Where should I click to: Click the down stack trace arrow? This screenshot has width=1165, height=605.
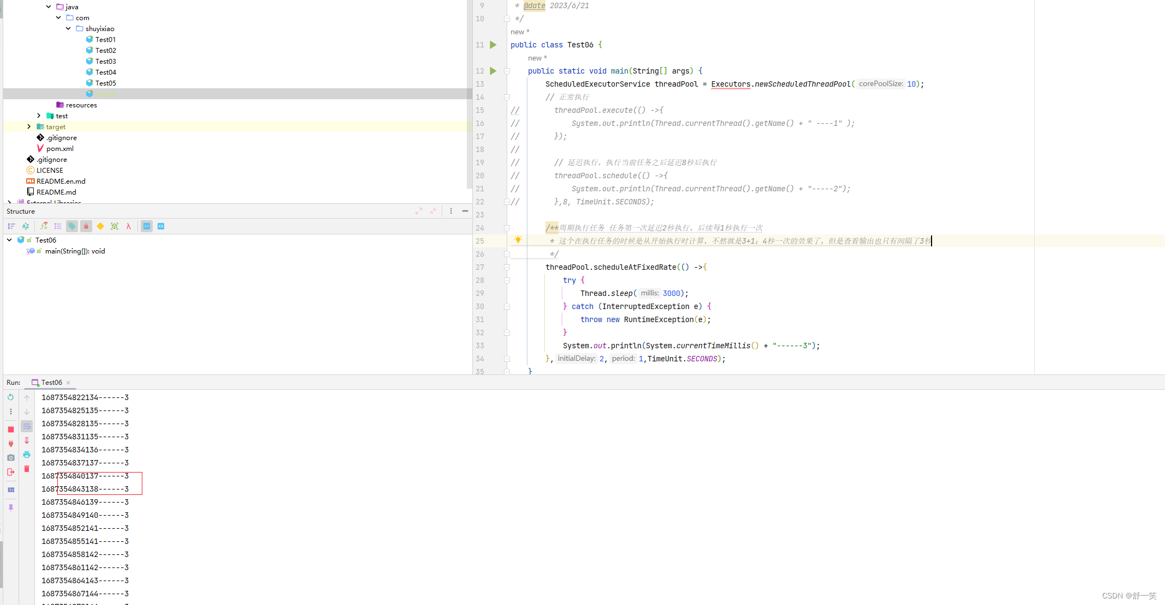pyautogui.click(x=27, y=412)
